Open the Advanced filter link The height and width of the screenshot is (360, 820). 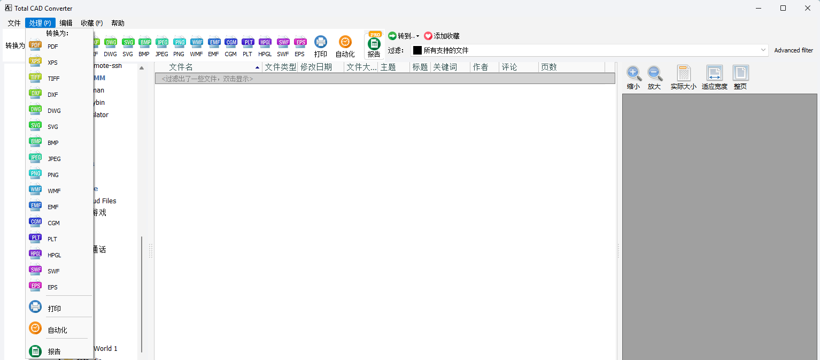coord(794,50)
